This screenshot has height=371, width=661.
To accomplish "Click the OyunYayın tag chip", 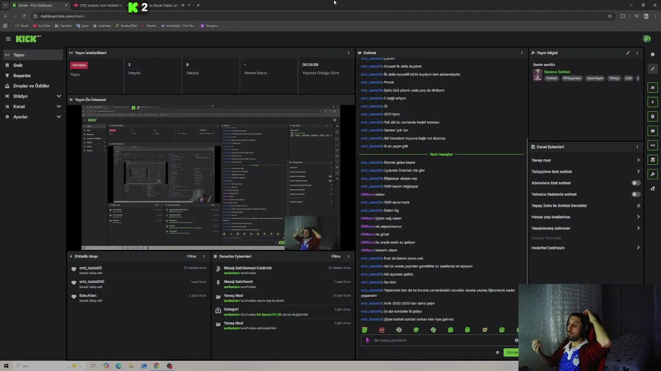I will tap(595, 78).
